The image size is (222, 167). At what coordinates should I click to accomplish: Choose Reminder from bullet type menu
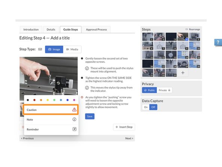point(51,129)
